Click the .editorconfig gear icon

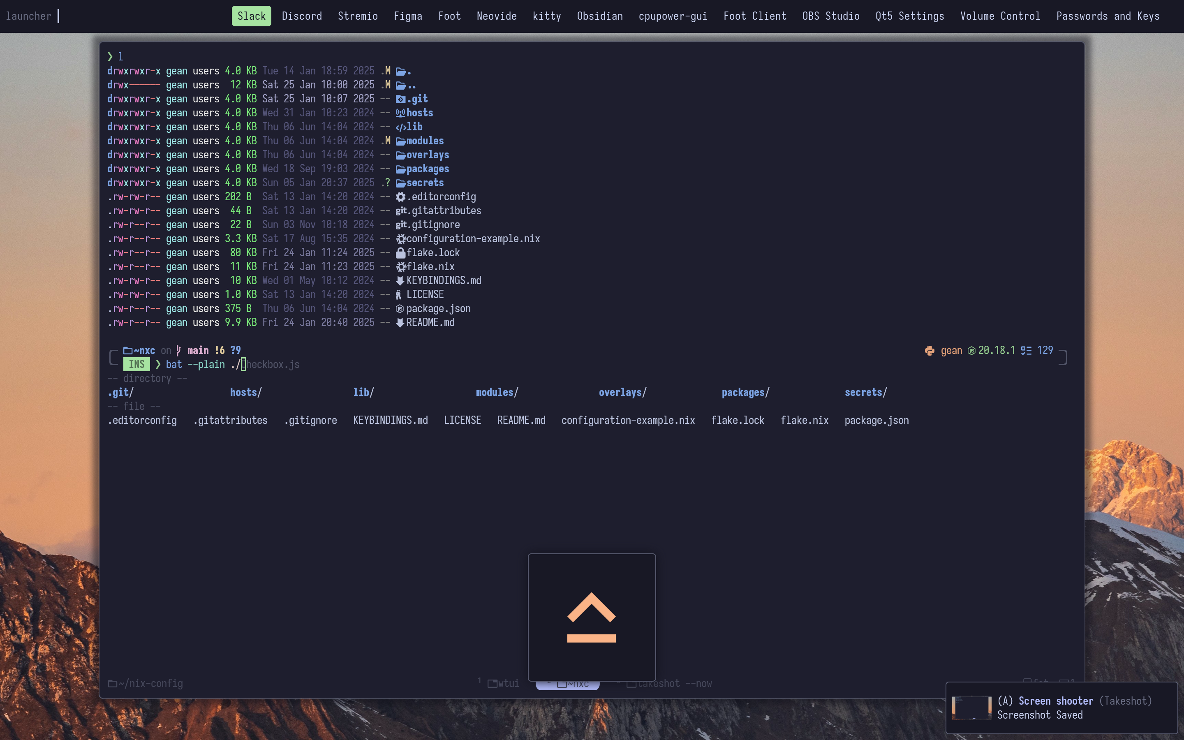tap(400, 197)
